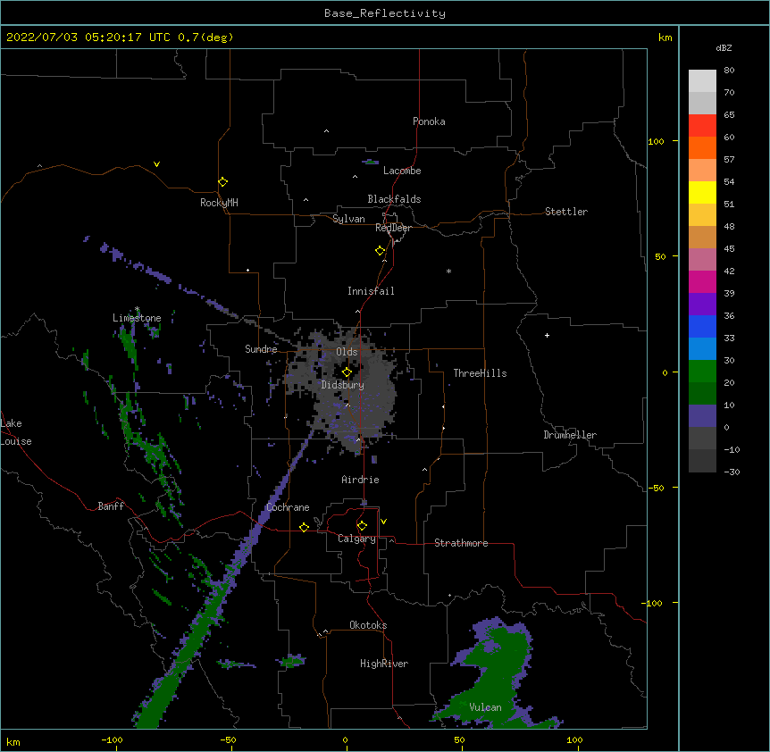770x752 pixels.
Task: Pick the bright green 20–30 dBZ legend swatch
Action: 702,372
